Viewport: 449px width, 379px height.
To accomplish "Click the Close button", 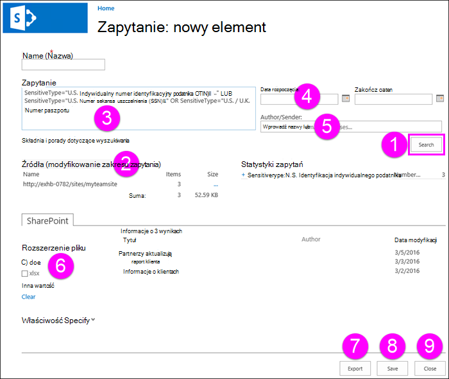I will tap(430, 368).
